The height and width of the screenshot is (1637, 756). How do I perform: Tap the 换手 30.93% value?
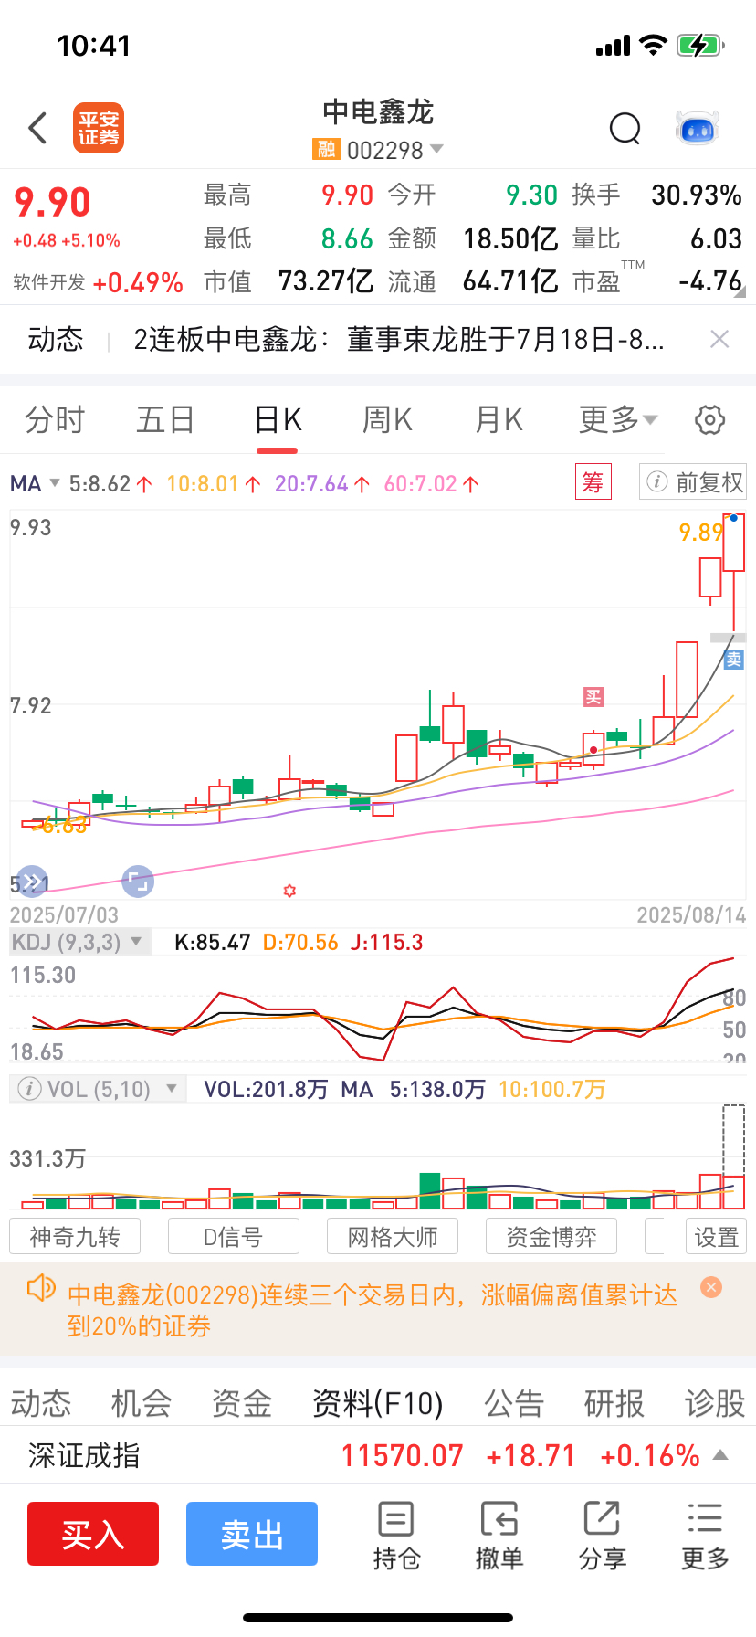697,195
